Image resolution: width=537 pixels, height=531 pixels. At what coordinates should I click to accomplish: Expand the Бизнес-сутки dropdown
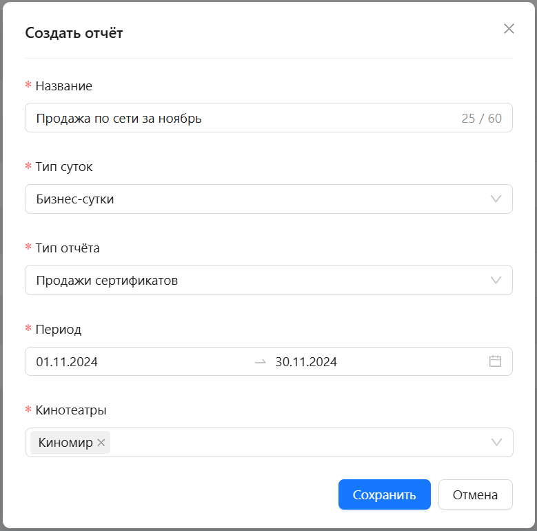click(x=269, y=199)
